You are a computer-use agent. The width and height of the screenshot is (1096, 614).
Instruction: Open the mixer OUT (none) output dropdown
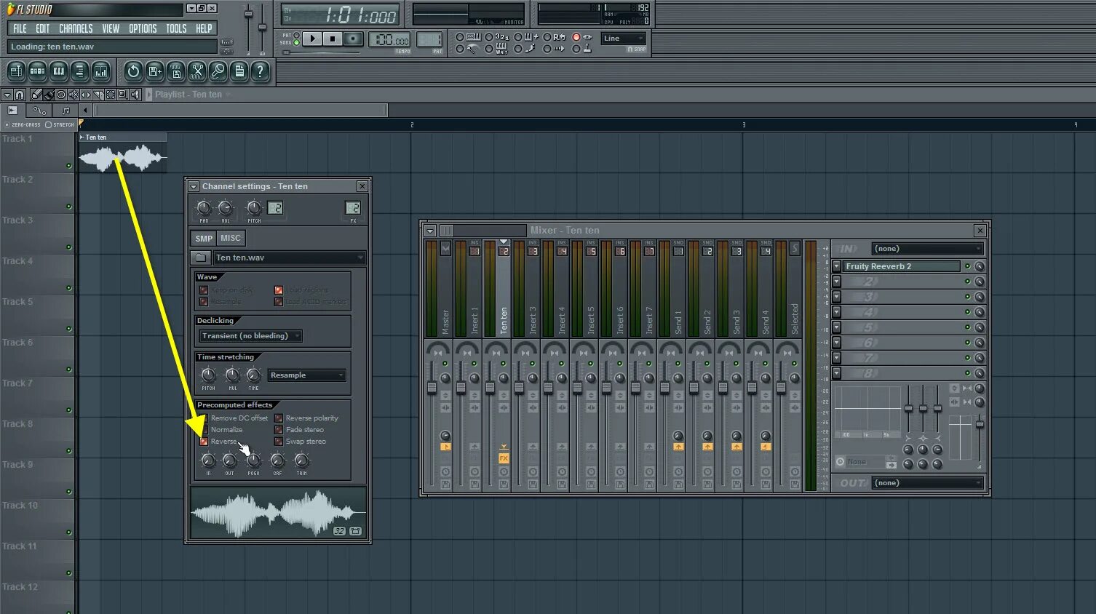pyautogui.click(x=927, y=483)
